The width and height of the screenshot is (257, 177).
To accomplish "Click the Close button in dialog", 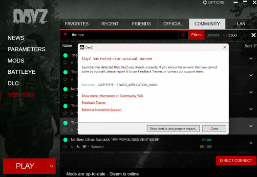I will click(214, 129).
